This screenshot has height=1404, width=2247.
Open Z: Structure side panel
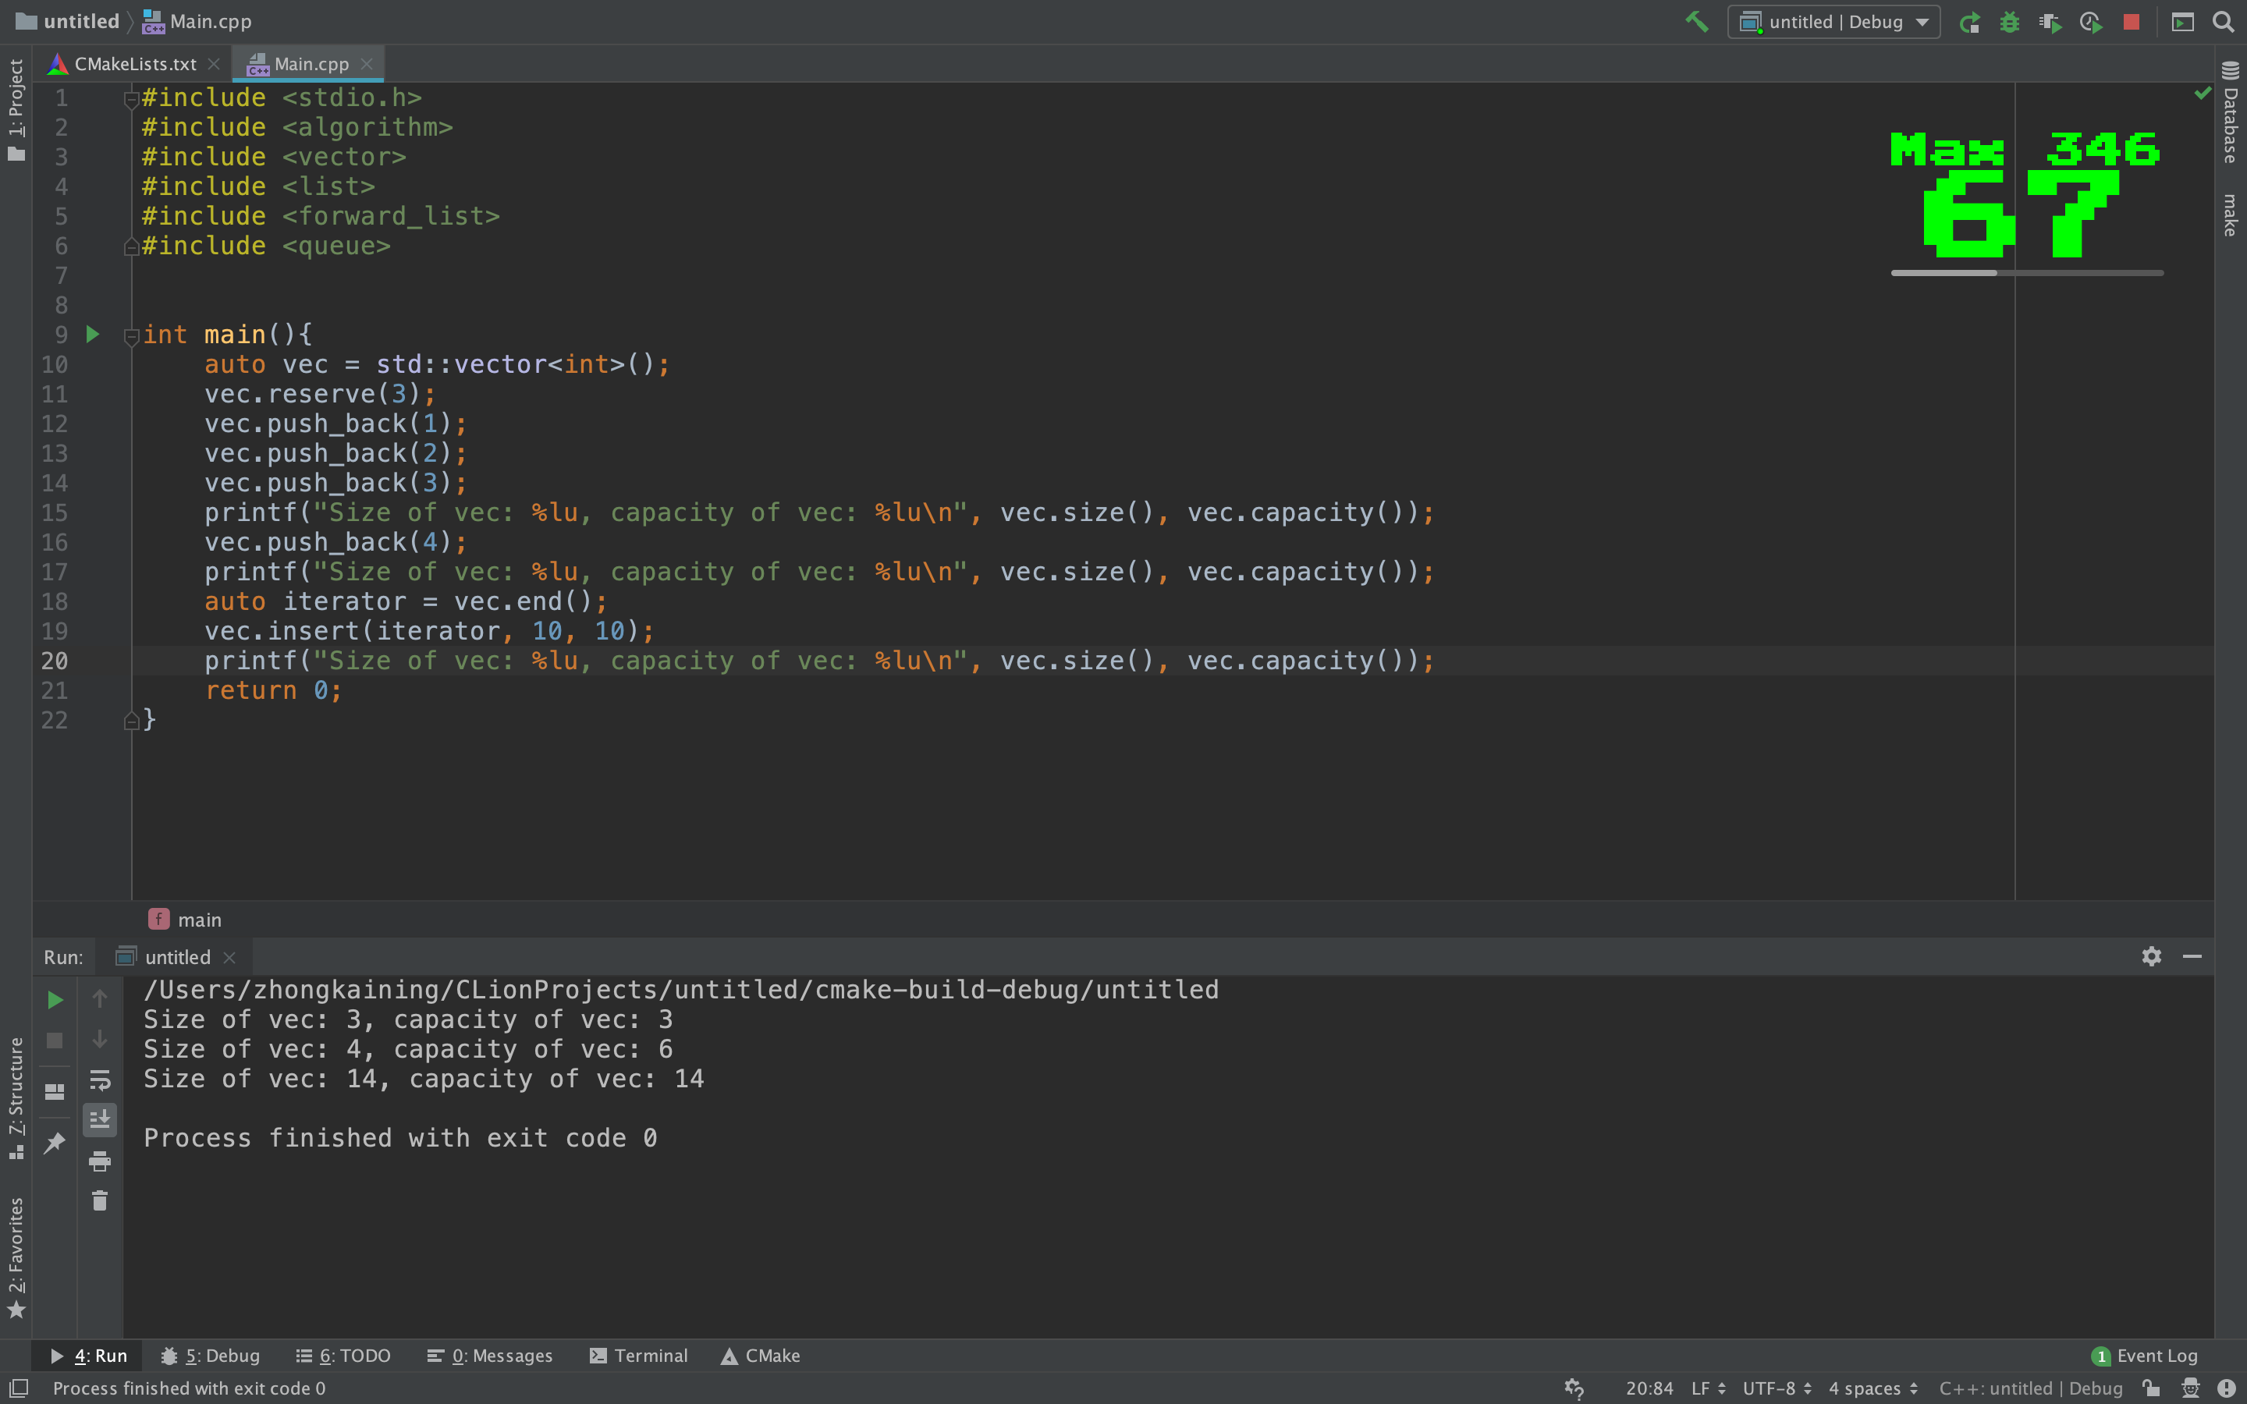click(16, 1098)
